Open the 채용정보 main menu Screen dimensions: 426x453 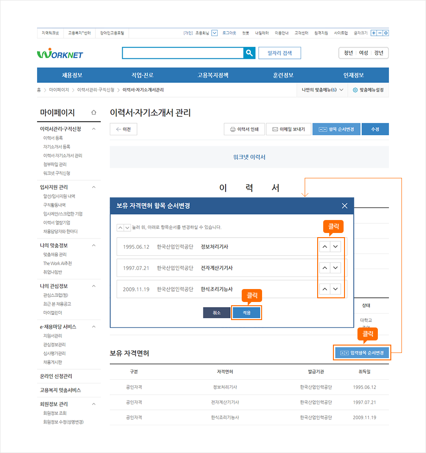(x=72, y=75)
